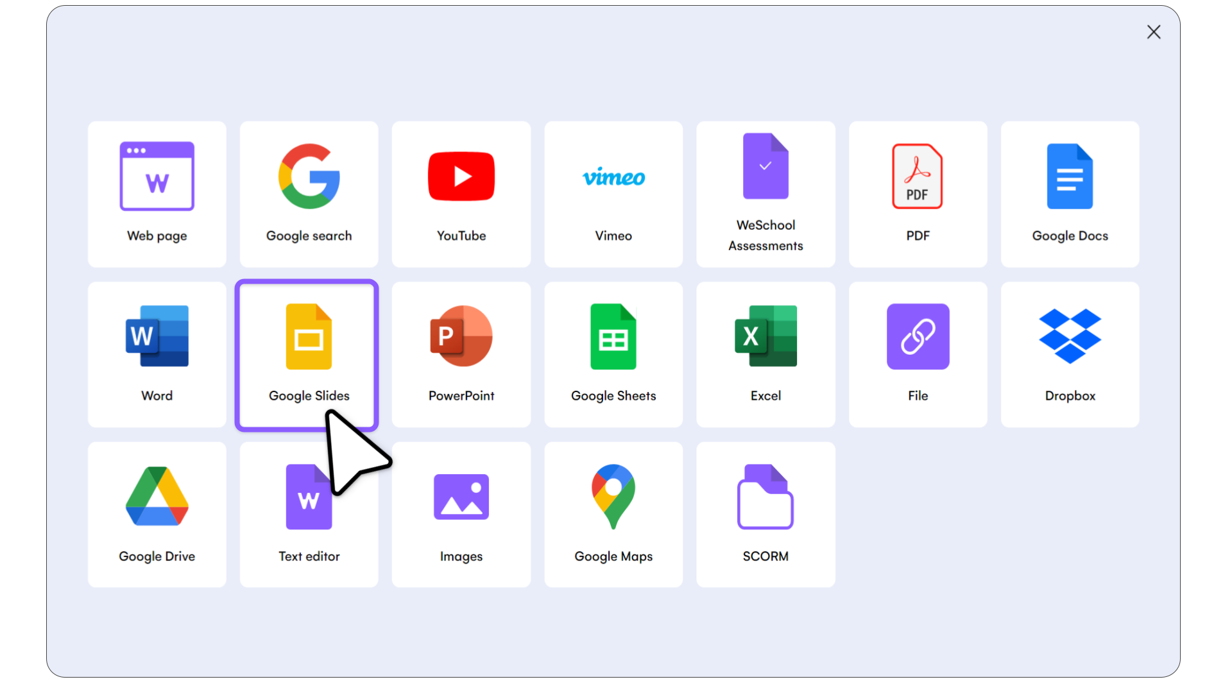Choose the PowerPoint tile

tap(461, 355)
